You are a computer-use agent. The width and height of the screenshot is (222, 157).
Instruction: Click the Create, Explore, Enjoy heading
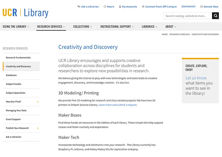tap(196, 68)
